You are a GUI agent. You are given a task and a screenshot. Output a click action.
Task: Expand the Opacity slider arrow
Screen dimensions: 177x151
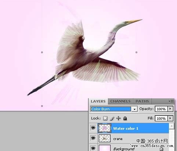click(x=170, y=109)
